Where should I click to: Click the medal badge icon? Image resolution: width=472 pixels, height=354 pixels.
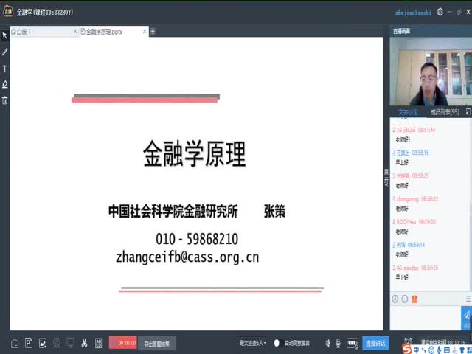pos(57,343)
